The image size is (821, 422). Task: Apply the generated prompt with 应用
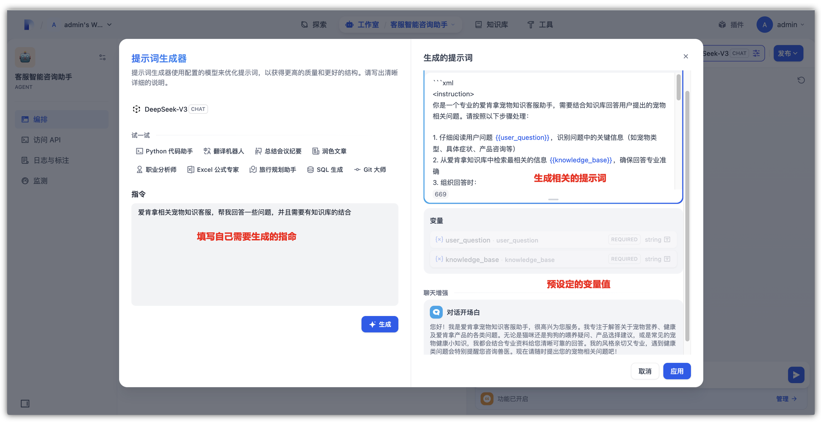[x=677, y=371]
